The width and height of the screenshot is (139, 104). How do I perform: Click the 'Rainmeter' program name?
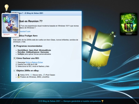(x=45, y=52)
